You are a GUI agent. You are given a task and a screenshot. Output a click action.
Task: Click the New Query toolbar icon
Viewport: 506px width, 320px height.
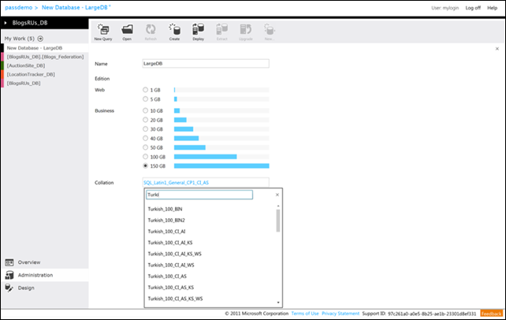(103, 32)
